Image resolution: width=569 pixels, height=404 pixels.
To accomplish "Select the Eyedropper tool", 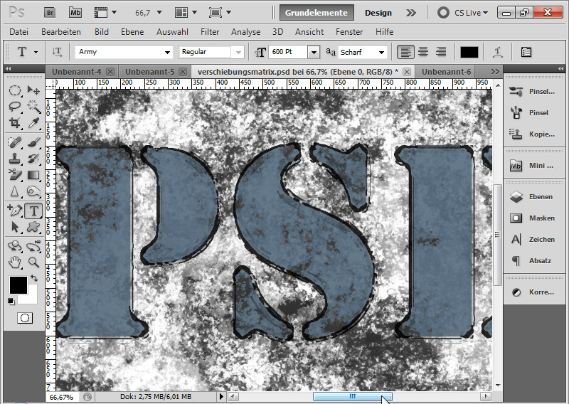I will coord(33,124).
